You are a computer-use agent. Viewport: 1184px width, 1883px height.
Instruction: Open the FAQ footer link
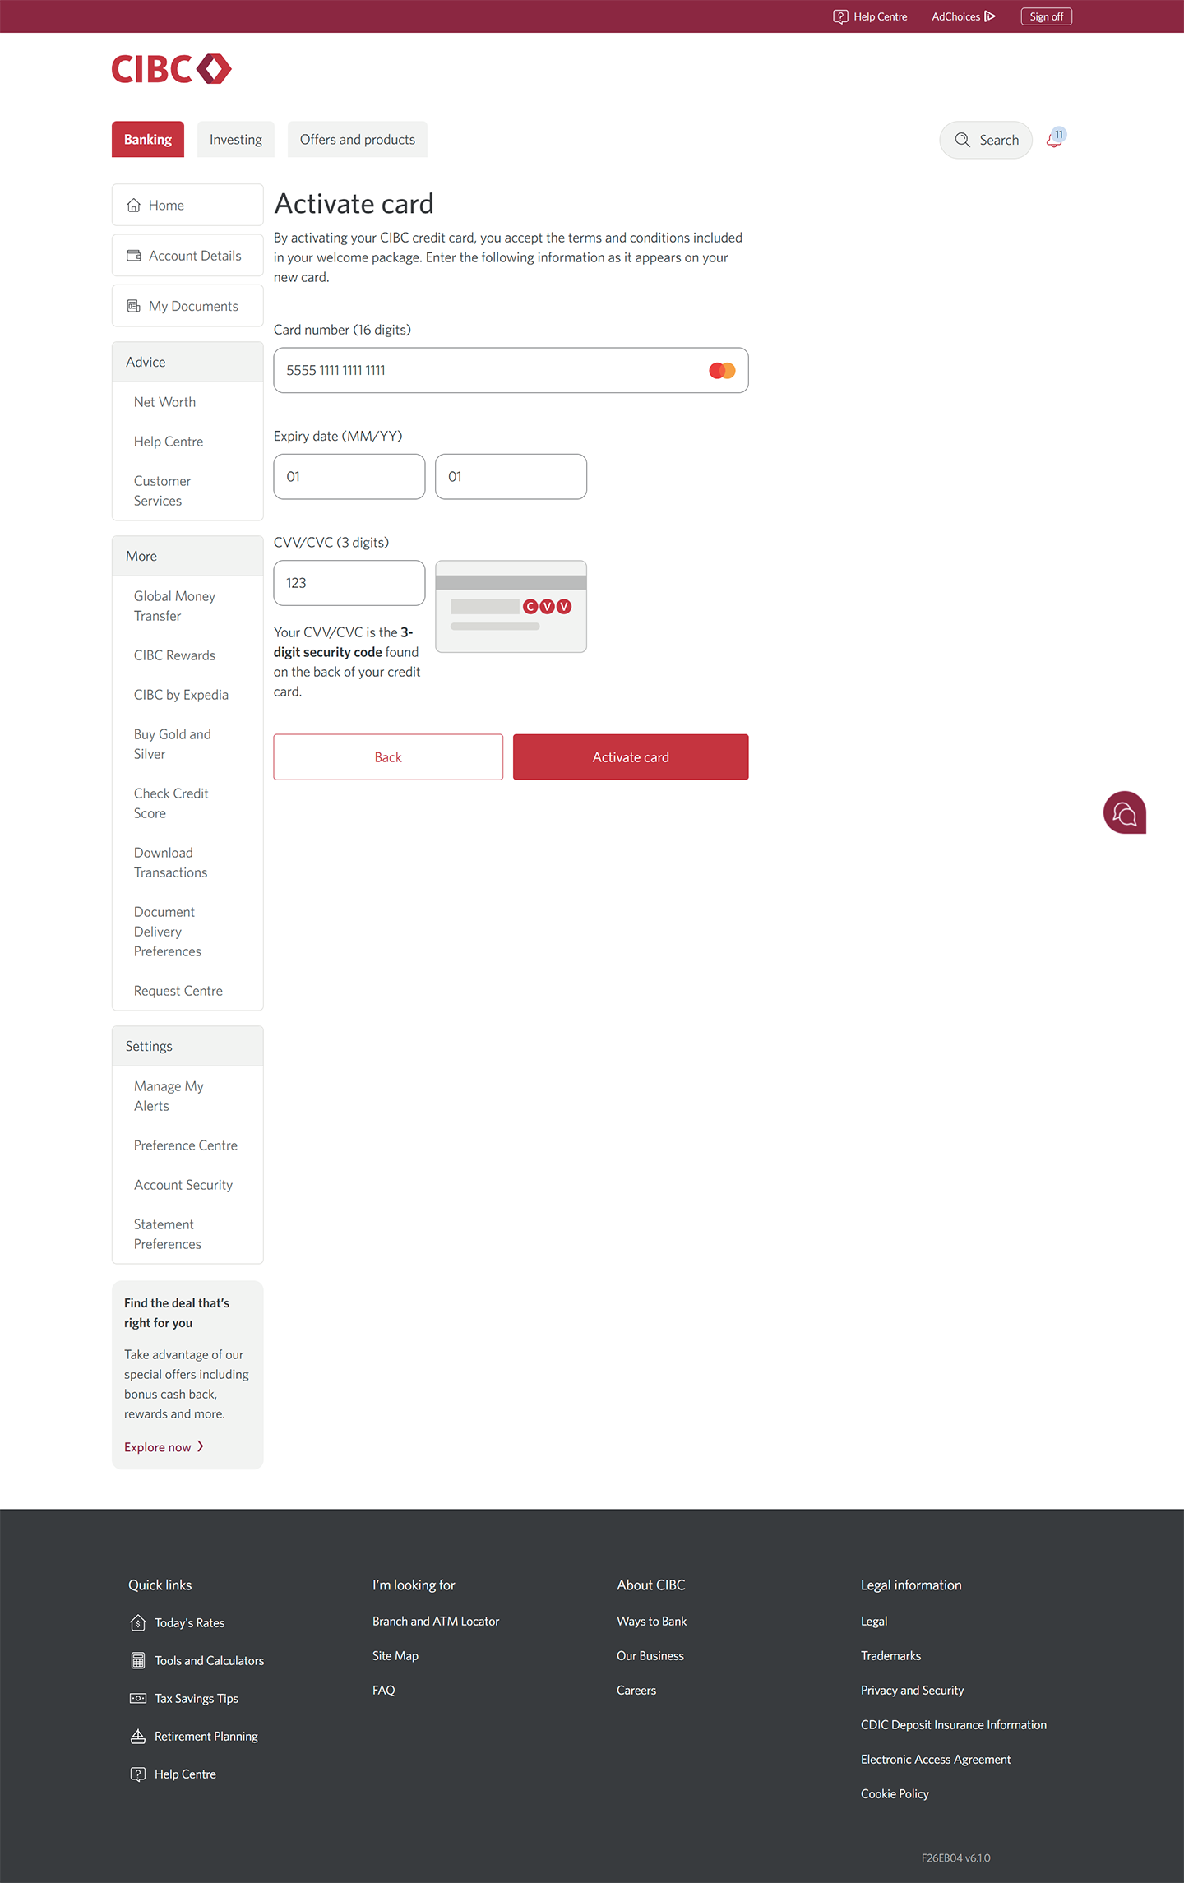(384, 1691)
